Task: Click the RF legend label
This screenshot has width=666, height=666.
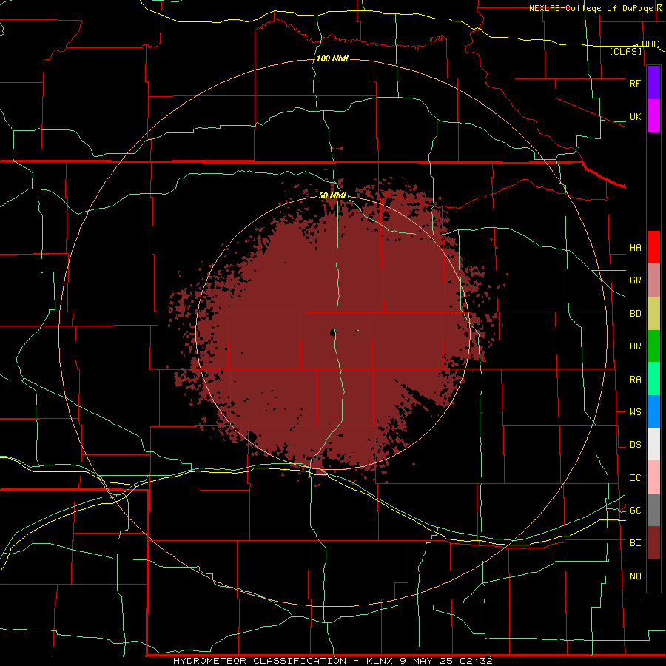Action: pyautogui.click(x=635, y=83)
